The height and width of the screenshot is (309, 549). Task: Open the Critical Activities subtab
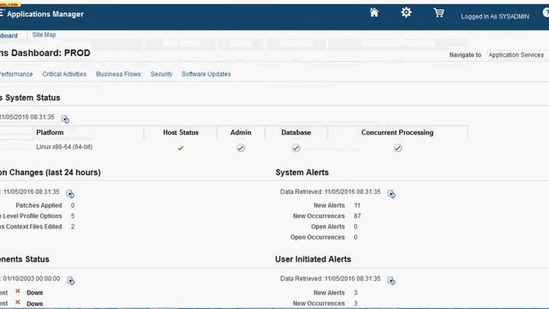pyautogui.click(x=64, y=75)
